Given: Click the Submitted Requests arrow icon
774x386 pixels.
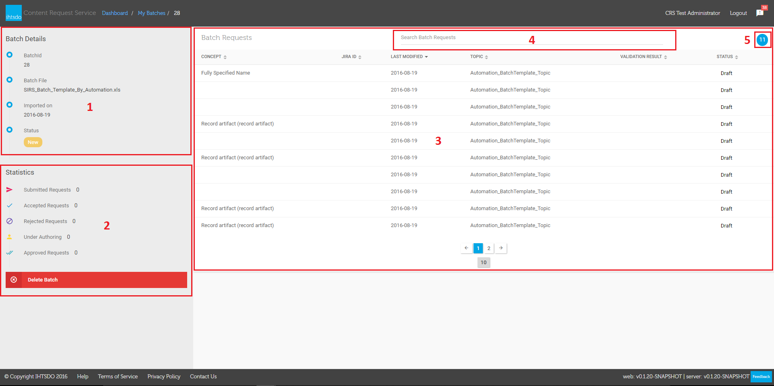Looking at the screenshot, I should point(10,190).
